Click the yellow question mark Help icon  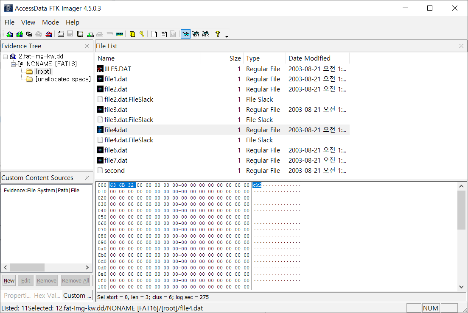pos(218,34)
